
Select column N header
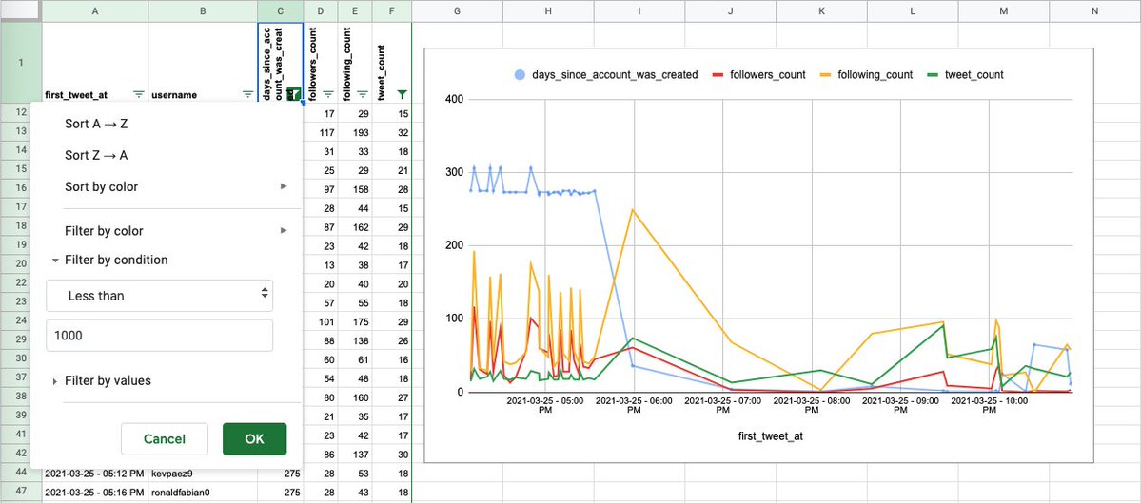1095,10
